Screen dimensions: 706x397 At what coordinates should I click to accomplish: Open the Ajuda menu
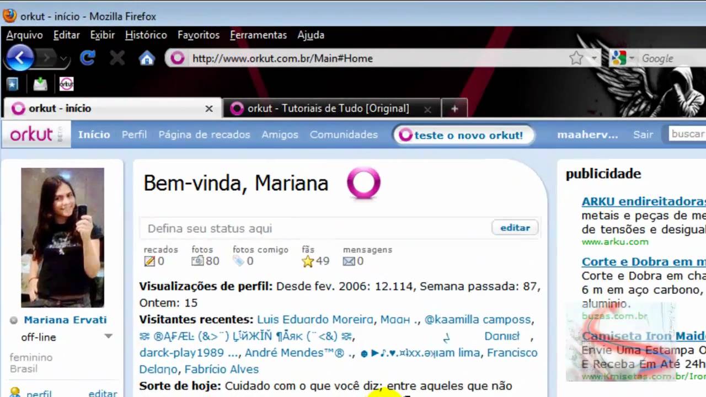[311, 35]
